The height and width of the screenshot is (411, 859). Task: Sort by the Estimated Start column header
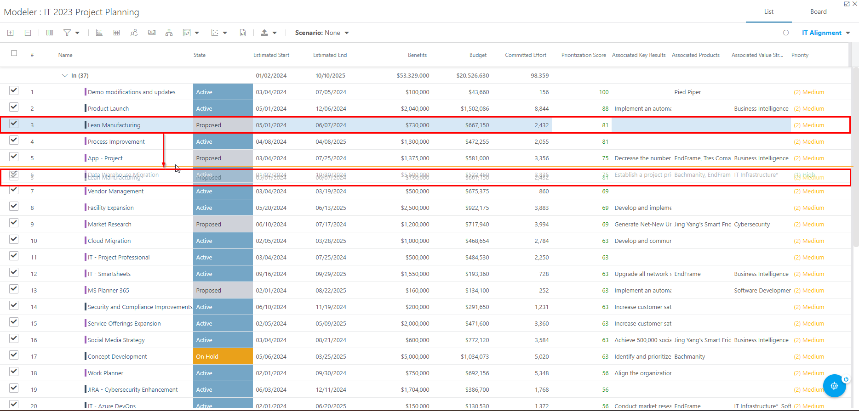271,55
